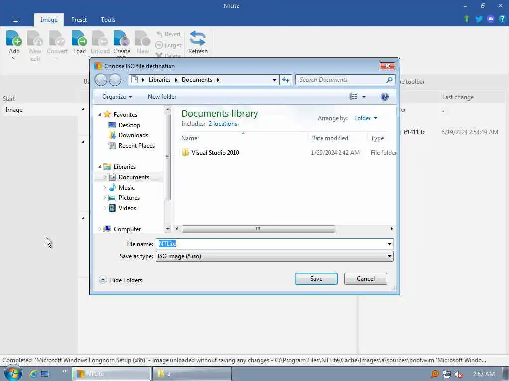This screenshot has height=381, width=509.
Task: Open the Arrange by Folder dropdown
Action: coord(365,118)
